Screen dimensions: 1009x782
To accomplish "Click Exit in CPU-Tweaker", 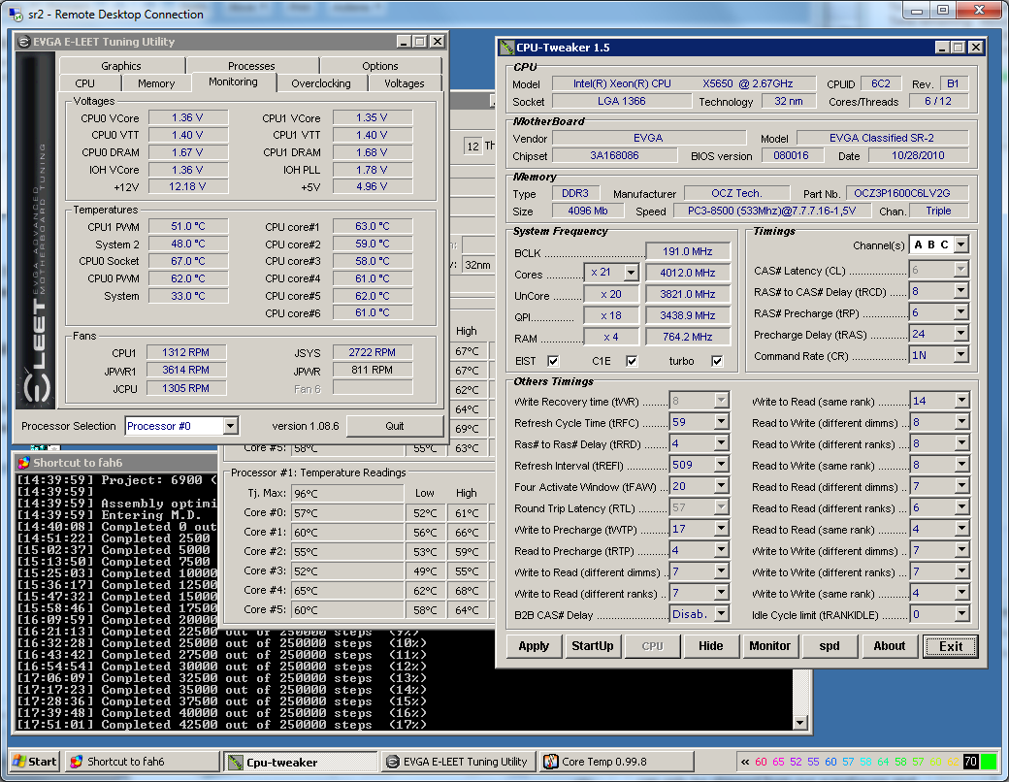I will coord(951,646).
